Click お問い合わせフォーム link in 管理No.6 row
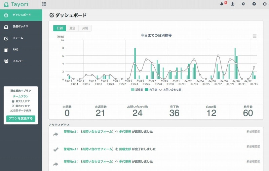 tap(97, 132)
